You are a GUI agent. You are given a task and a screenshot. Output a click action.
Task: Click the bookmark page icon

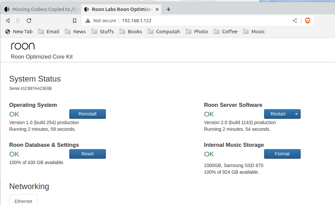(75, 21)
